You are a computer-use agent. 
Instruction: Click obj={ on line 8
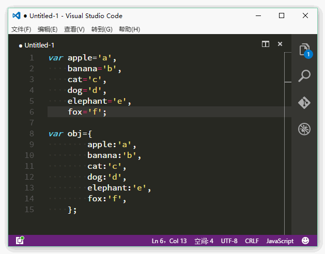pyautogui.click(x=80, y=134)
